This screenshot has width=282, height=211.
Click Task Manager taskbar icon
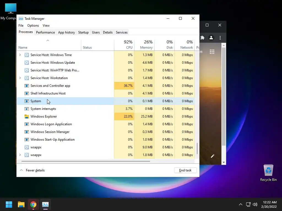pos(45,204)
